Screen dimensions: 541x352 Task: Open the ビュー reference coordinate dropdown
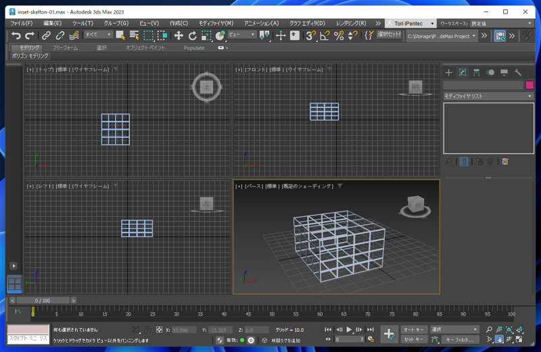click(x=241, y=35)
